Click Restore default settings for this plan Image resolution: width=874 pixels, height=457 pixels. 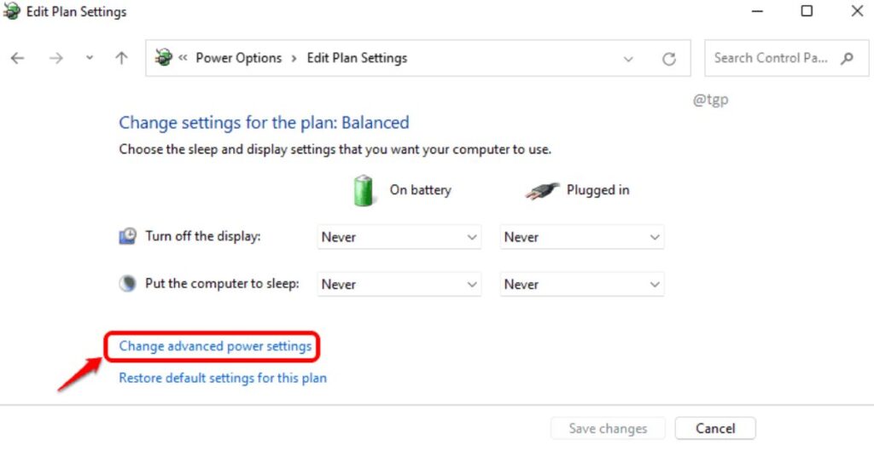tap(223, 378)
